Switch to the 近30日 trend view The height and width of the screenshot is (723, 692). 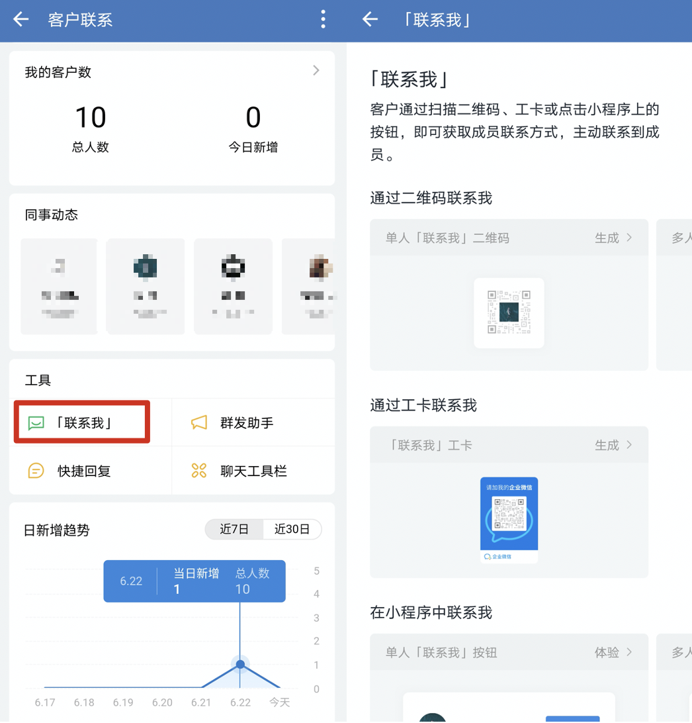292,529
